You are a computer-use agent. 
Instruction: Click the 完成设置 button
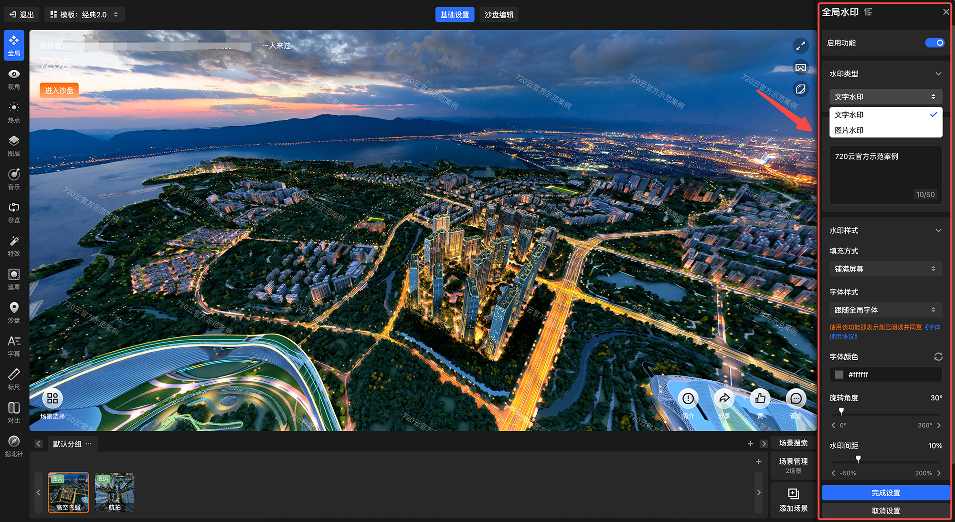(x=885, y=493)
